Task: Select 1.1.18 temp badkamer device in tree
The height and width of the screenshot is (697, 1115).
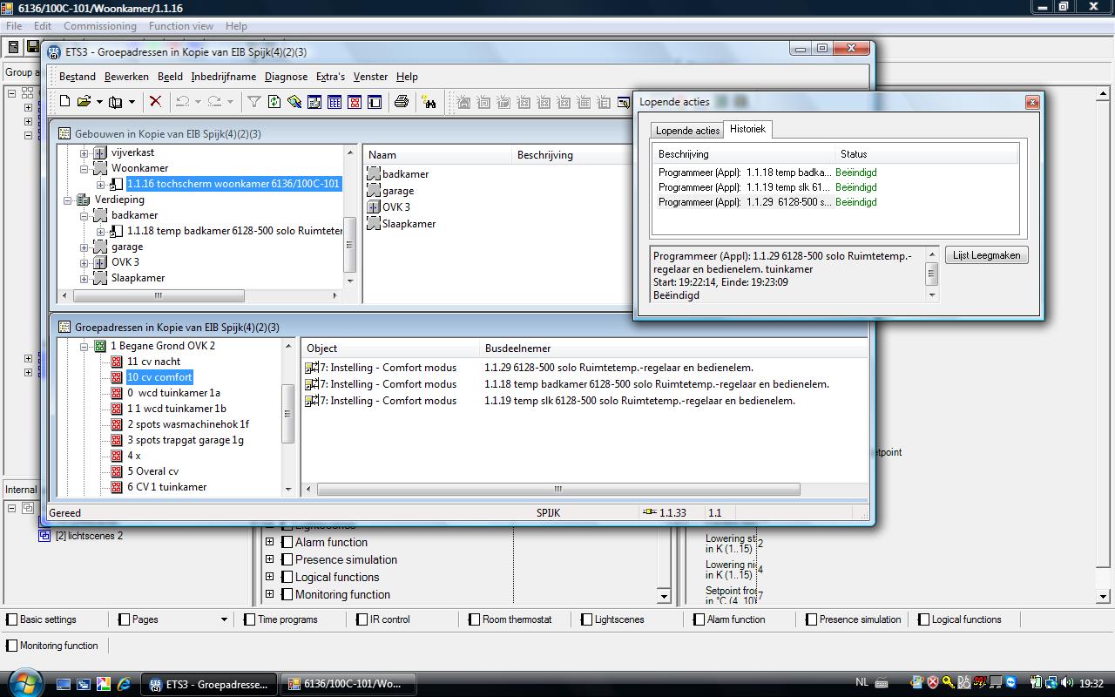Action: pos(235,231)
